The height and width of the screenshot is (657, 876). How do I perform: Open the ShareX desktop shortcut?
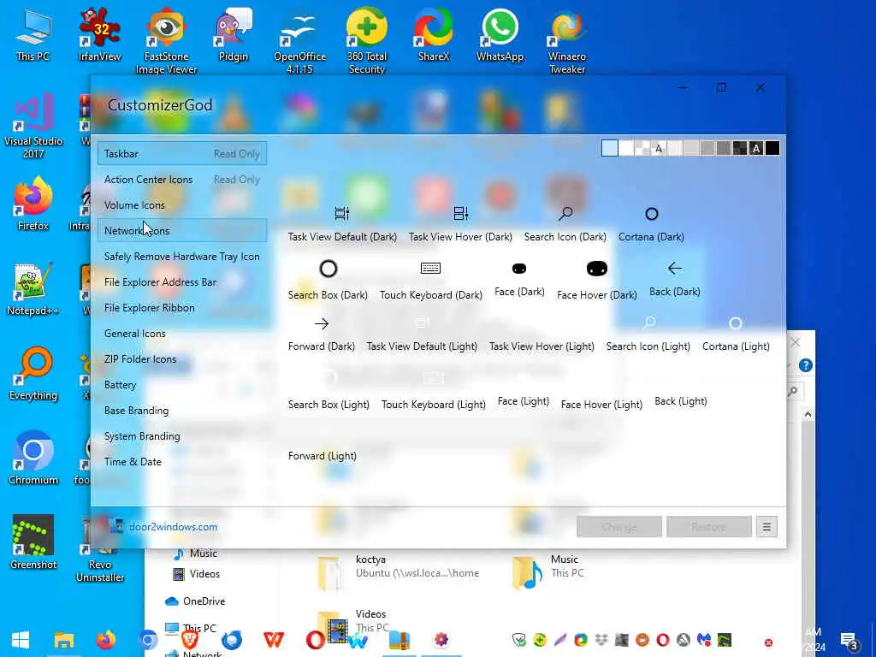pyautogui.click(x=434, y=34)
